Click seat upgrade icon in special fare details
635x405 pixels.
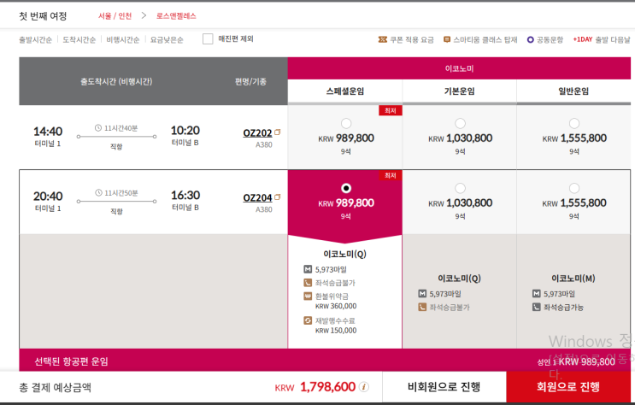[x=308, y=283]
